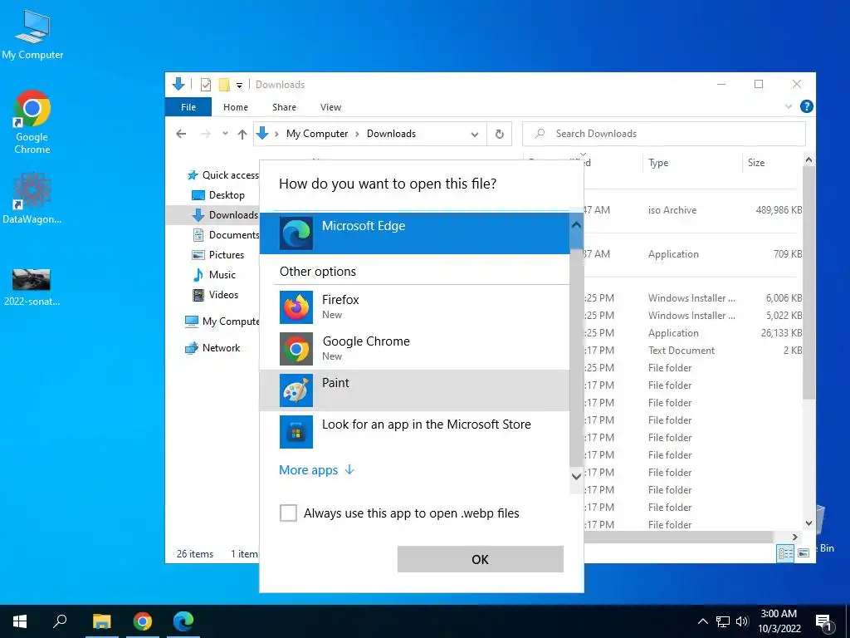This screenshot has height=638, width=850.
Task: Click the Search Downloads field
Action: [663, 134]
